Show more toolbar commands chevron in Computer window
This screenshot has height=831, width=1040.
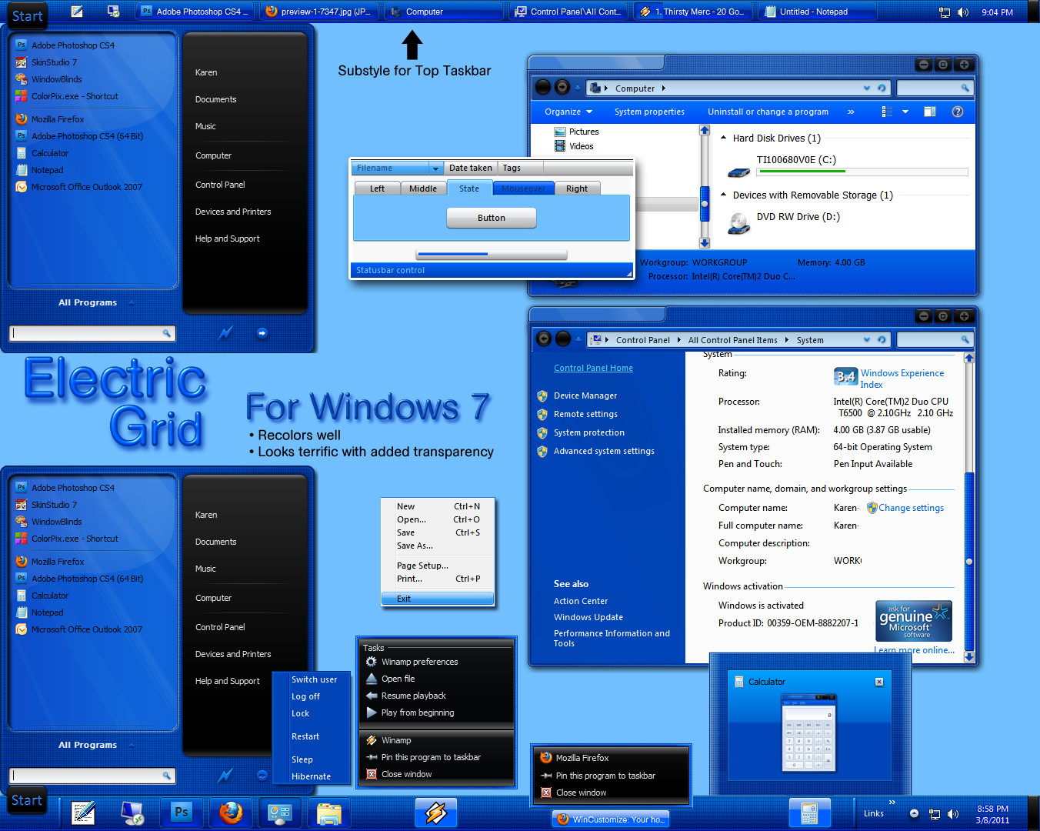pyautogui.click(x=851, y=112)
